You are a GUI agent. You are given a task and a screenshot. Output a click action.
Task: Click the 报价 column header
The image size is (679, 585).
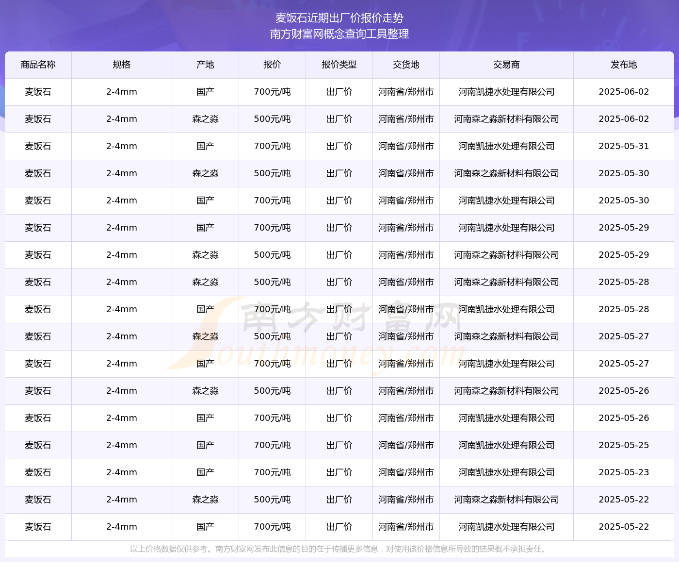point(272,65)
